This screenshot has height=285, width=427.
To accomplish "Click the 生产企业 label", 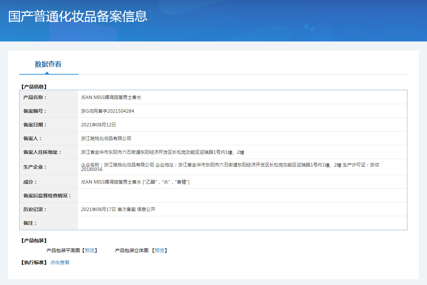I will [35, 167].
